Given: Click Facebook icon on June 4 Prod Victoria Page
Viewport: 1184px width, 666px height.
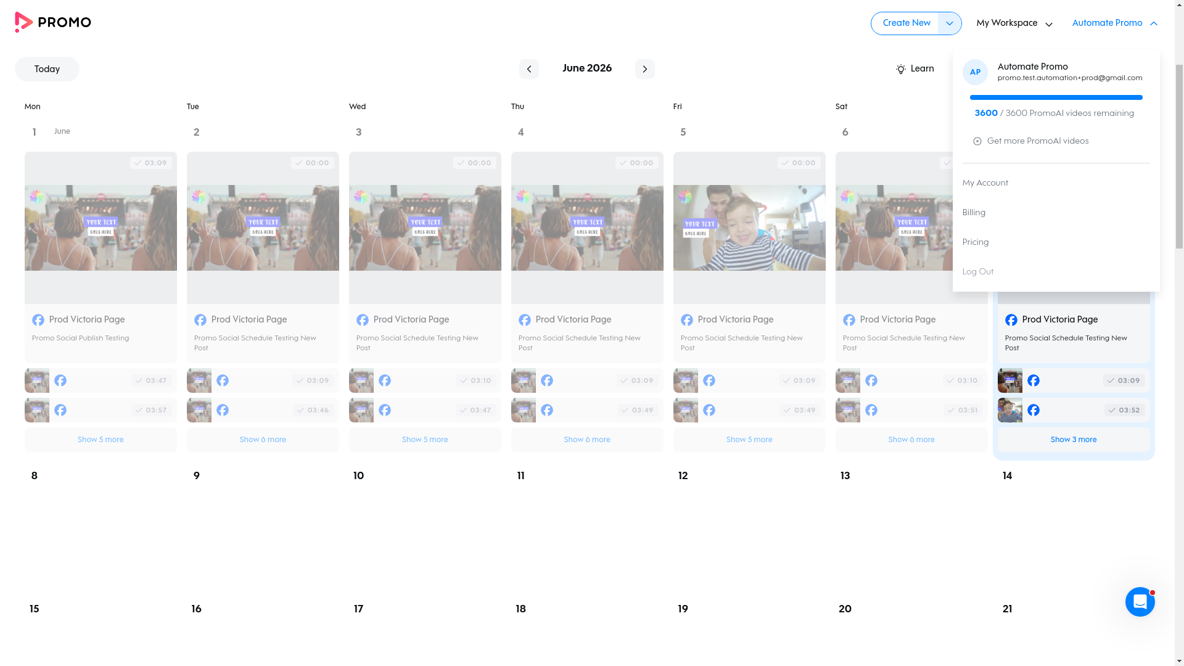Looking at the screenshot, I should (x=525, y=320).
